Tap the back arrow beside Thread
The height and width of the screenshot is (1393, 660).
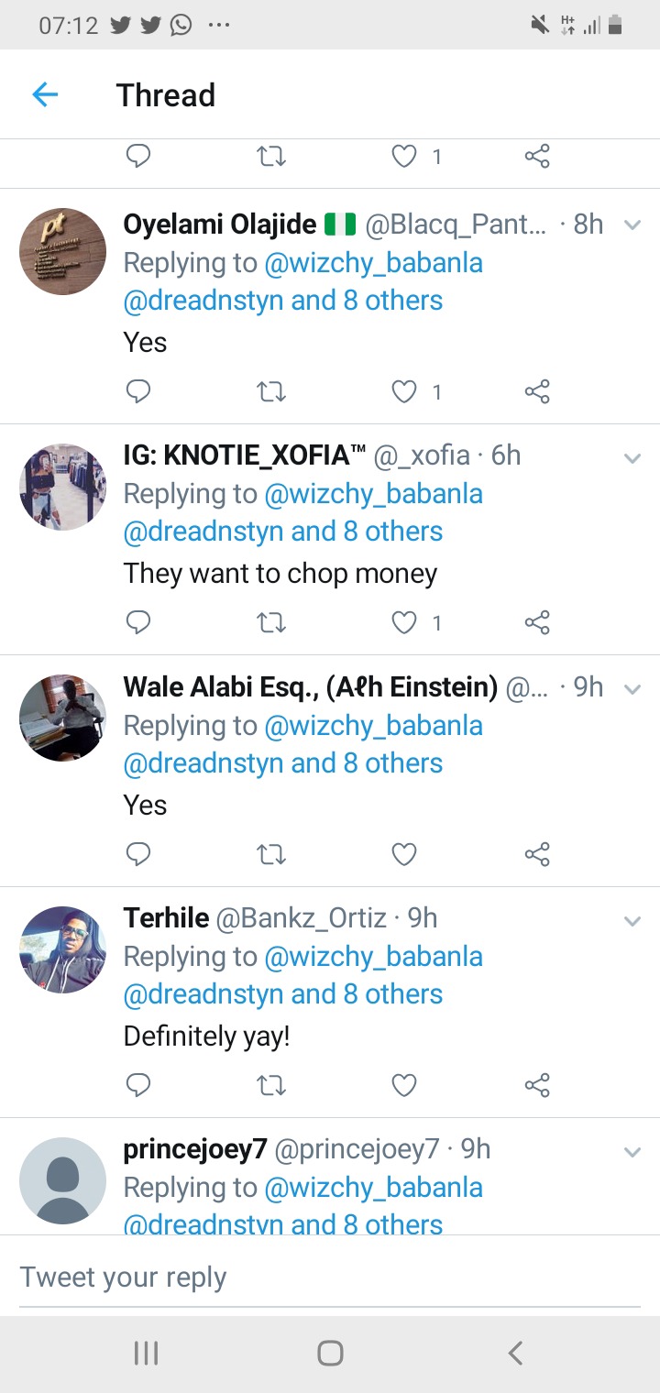[x=45, y=94]
